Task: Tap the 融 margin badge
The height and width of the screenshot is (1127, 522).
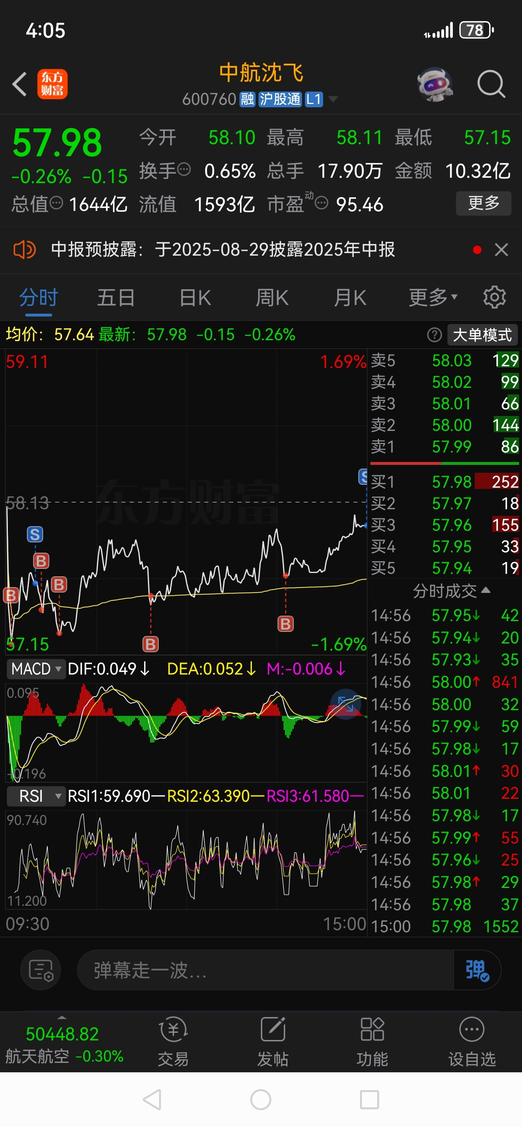Action: click(x=247, y=99)
